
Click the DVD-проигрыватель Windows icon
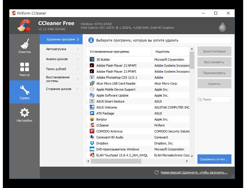[92, 149]
